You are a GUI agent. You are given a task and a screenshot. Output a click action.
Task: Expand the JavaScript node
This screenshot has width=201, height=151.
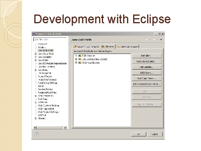pyautogui.click(x=36, y=70)
